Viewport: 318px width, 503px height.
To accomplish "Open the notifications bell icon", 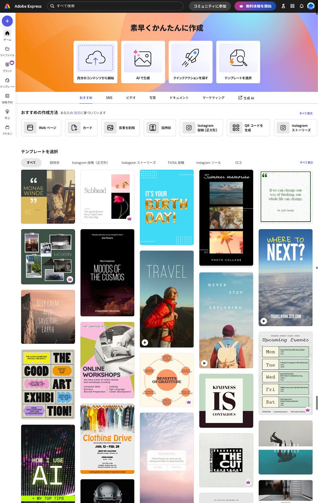I will tap(301, 6).
